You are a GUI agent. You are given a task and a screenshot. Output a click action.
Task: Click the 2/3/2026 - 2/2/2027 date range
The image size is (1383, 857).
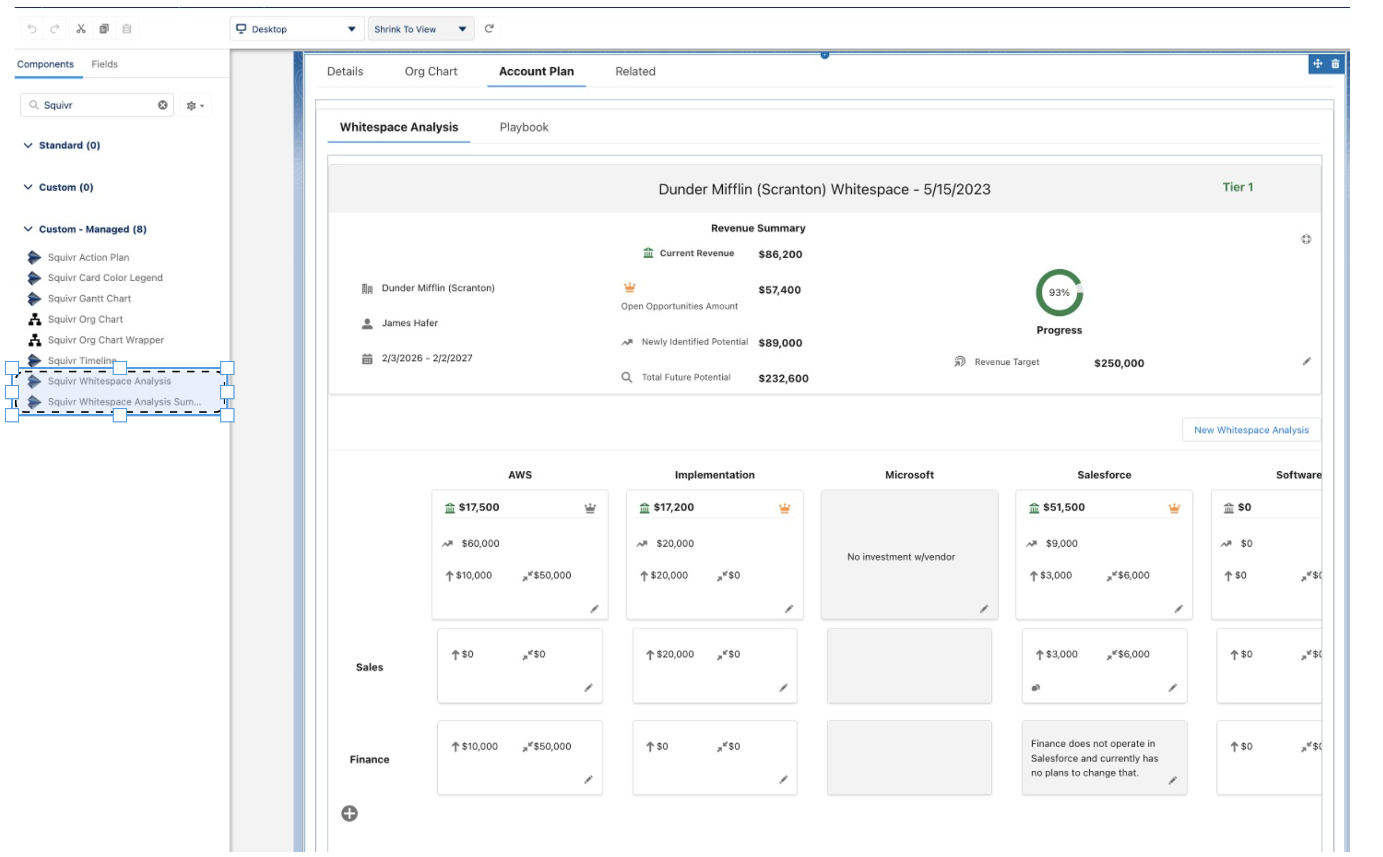pyautogui.click(x=427, y=358)
